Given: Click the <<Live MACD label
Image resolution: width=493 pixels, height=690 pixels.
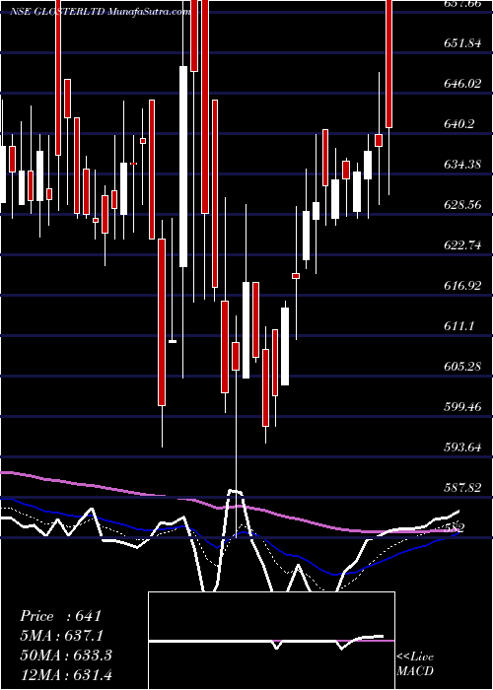Looking at the screenshot, I should (x=415, y=664).
